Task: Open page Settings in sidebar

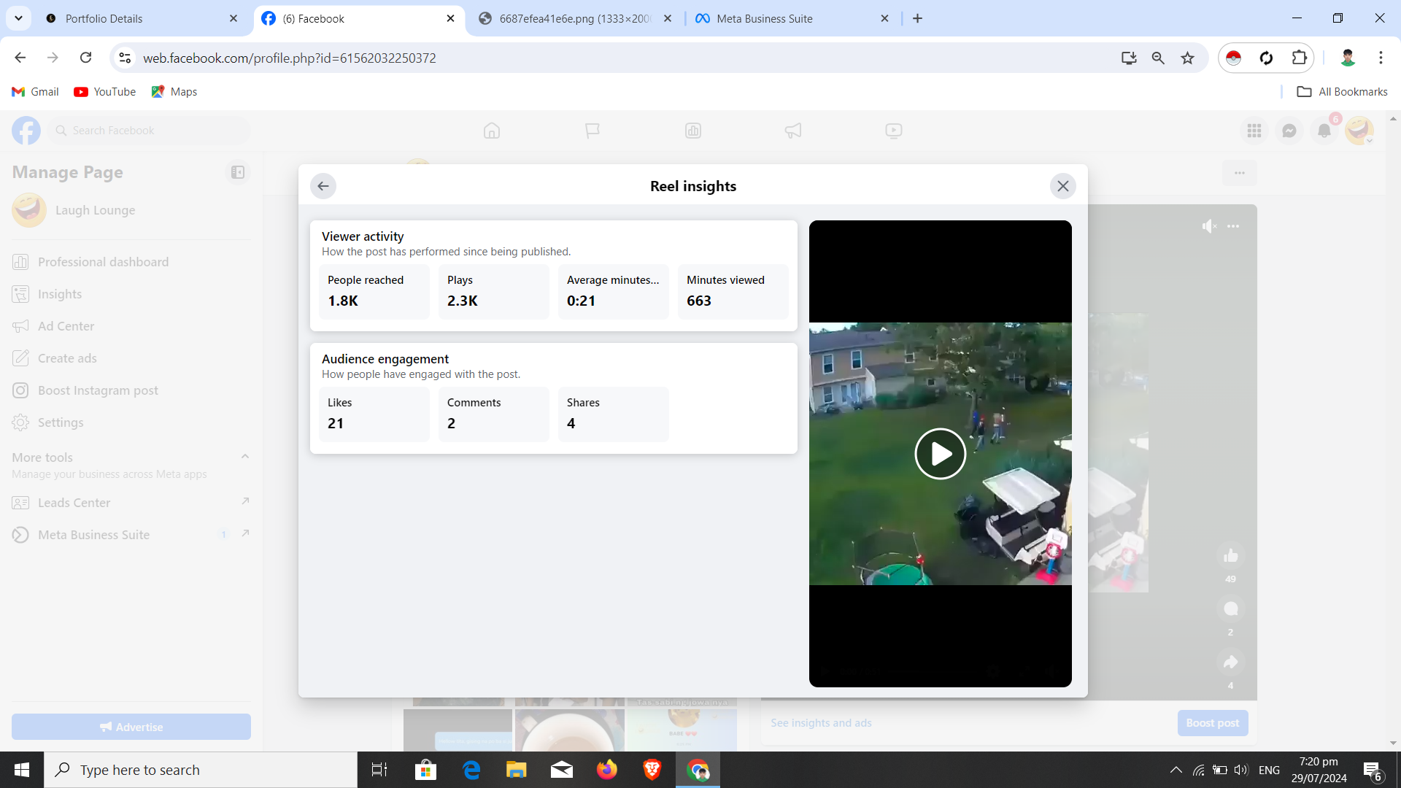Action: click(131, 422)
